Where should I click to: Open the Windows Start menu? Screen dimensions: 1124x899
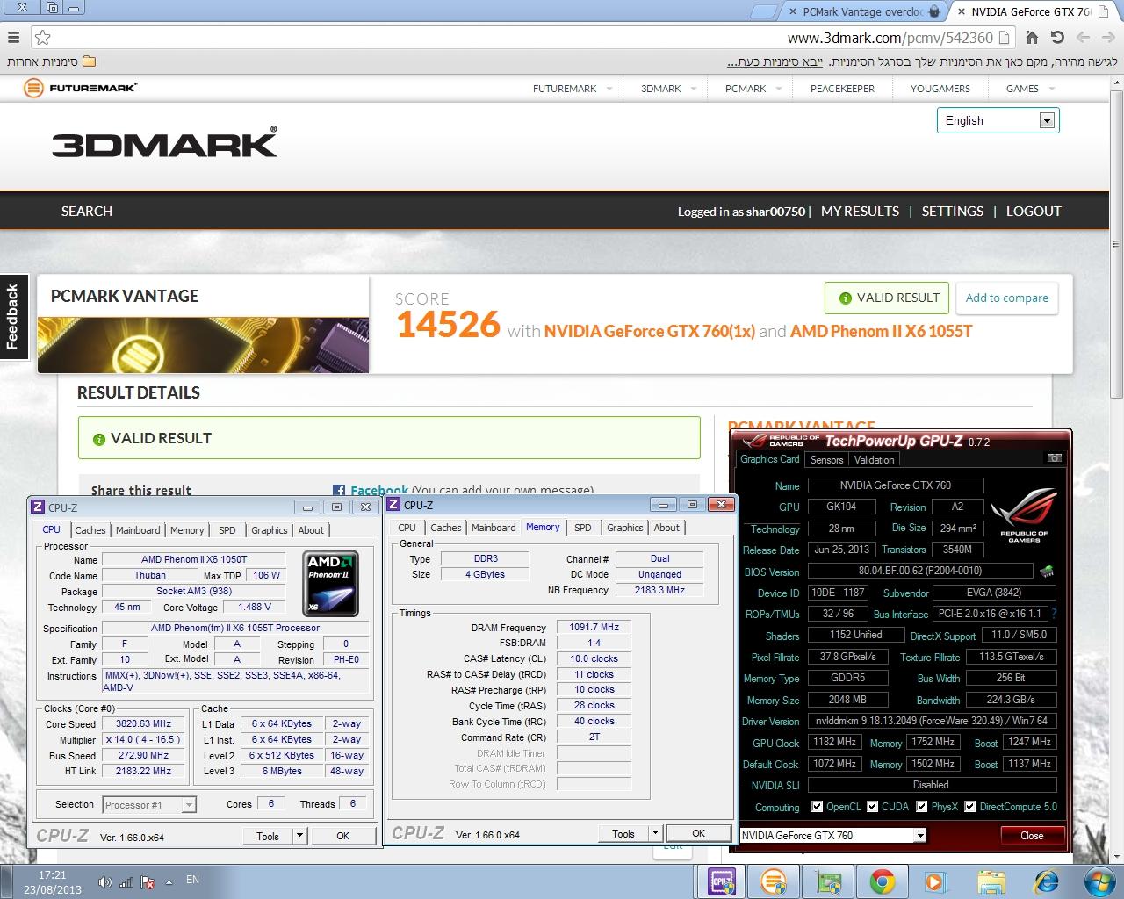pyautogui.click(x=1099, y=881)
